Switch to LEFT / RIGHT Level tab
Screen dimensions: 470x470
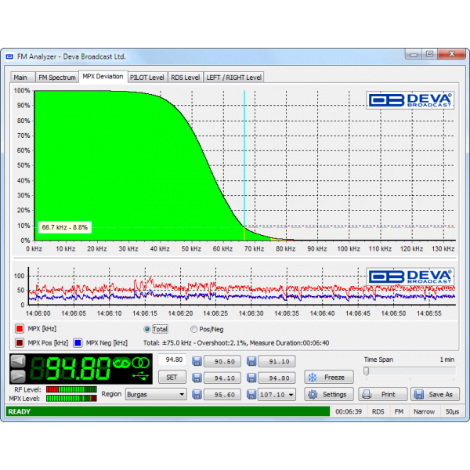pyautogui.click(x=233, y=78)
